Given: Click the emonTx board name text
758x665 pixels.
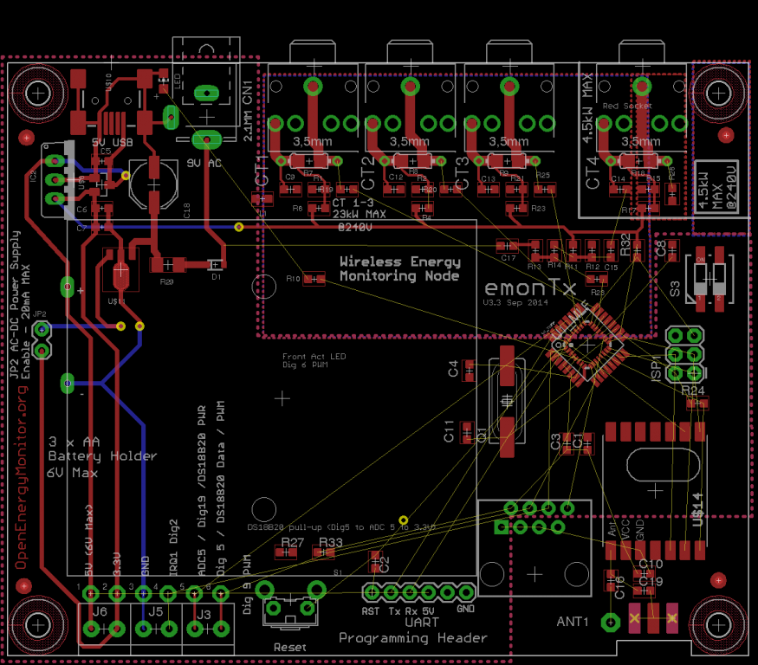Looking at the screenshot, I should tap(531, 288).
